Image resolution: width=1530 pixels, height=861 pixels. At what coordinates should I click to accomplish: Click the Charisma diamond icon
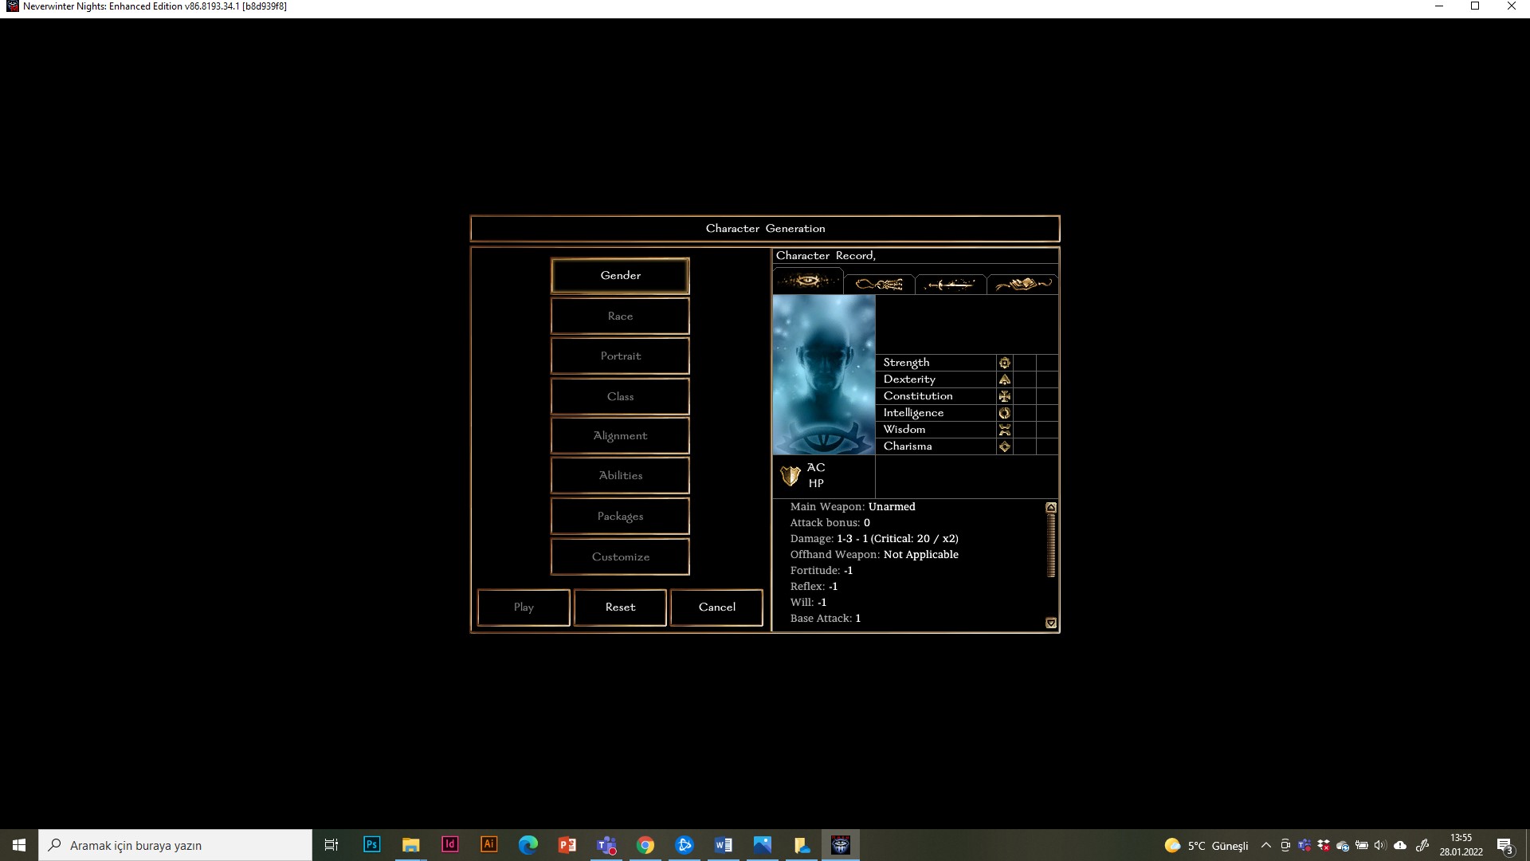click(1004, 446)
